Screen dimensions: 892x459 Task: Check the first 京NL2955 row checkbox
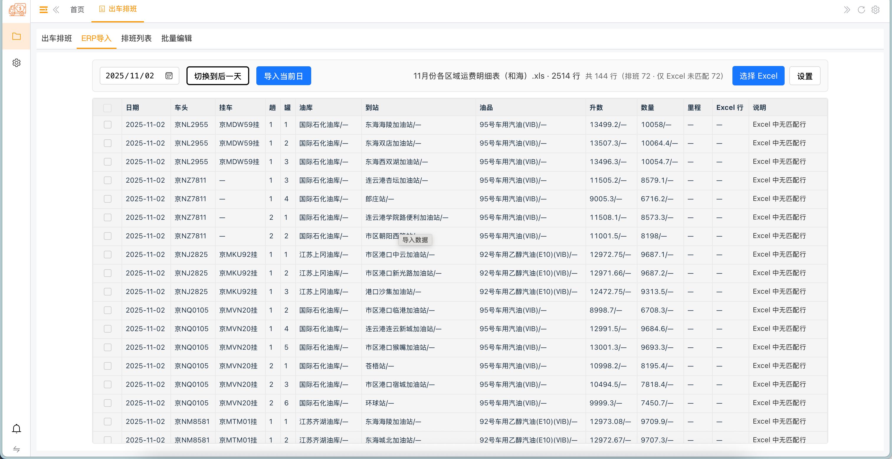[108, 125]
